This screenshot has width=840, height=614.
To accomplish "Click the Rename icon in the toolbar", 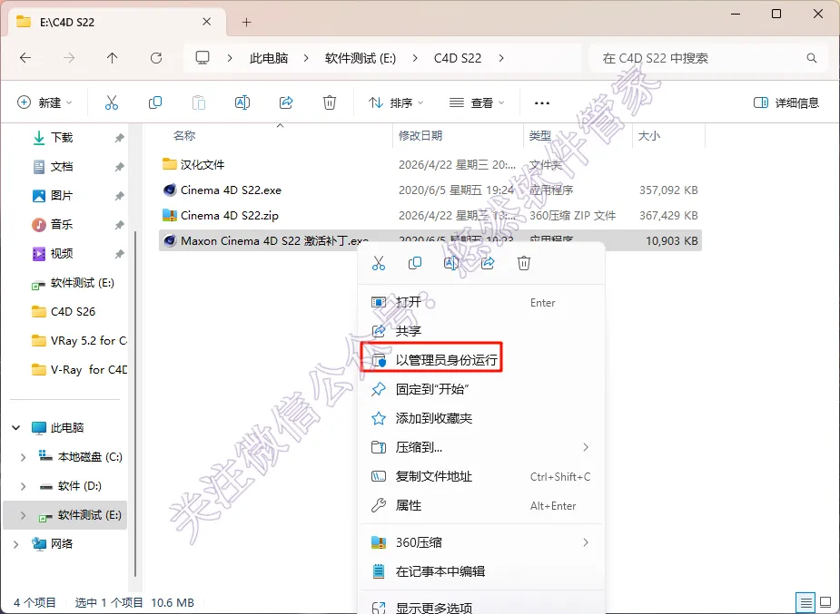I will 242,102.
